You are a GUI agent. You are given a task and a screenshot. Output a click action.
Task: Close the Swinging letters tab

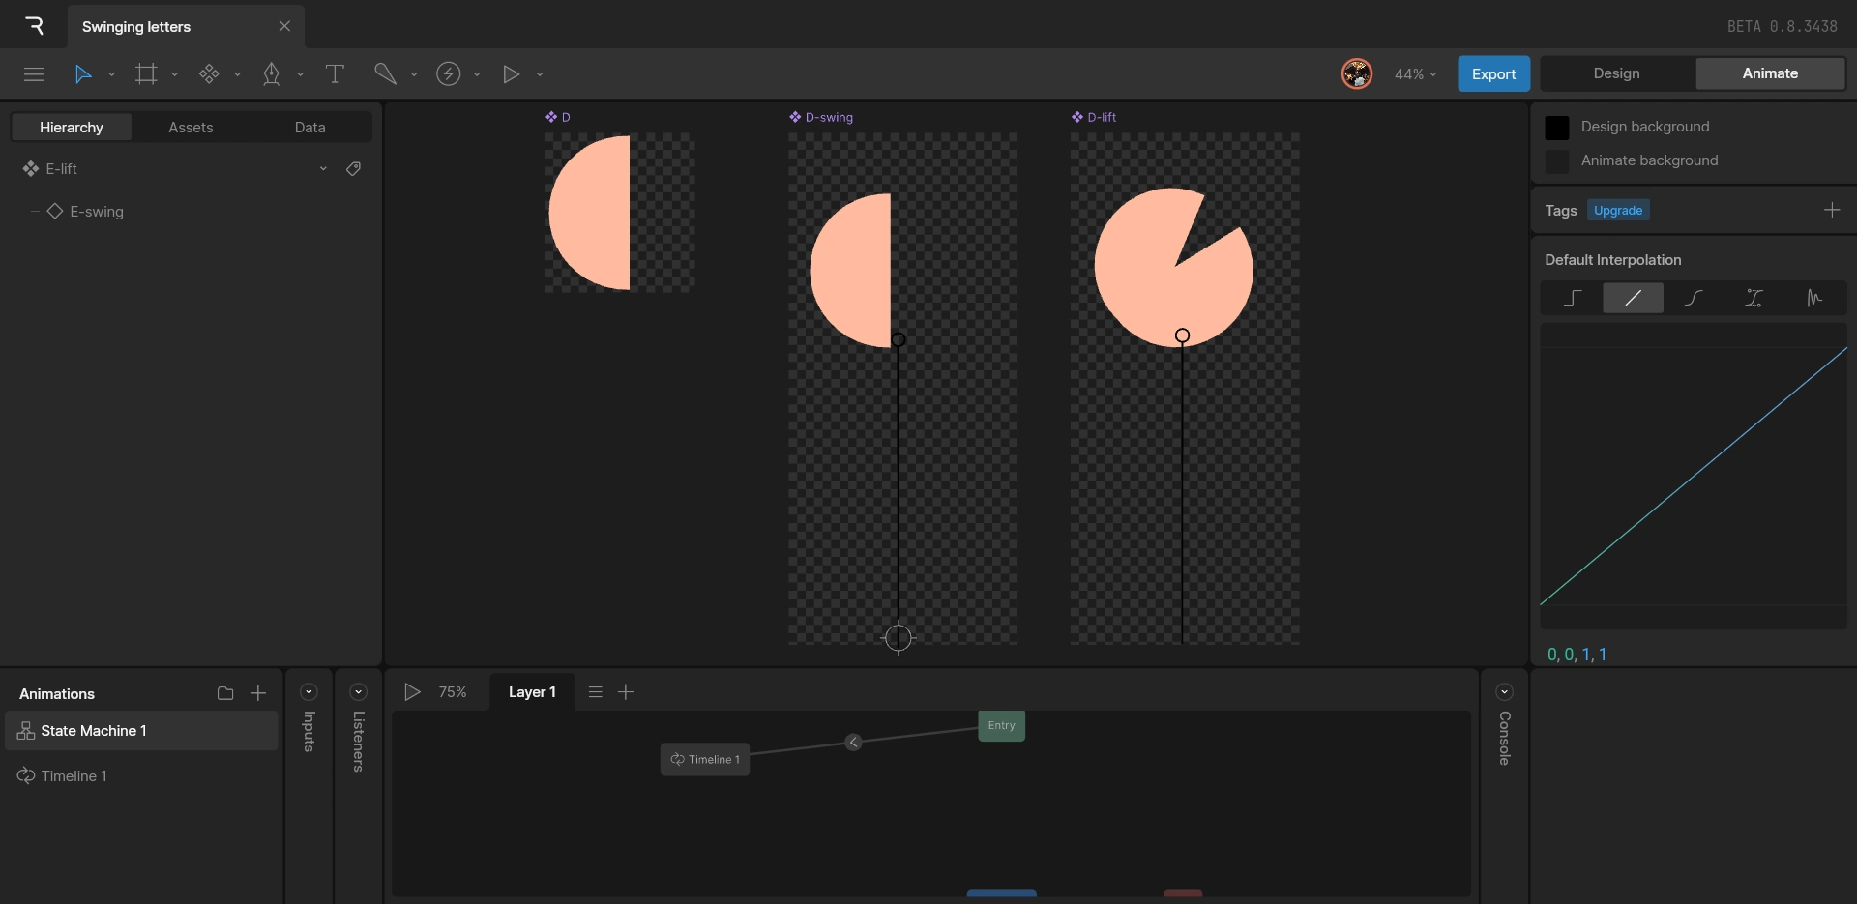coord(284,27)
